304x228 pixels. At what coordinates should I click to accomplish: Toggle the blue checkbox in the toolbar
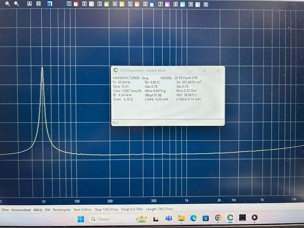coord(50,4)
